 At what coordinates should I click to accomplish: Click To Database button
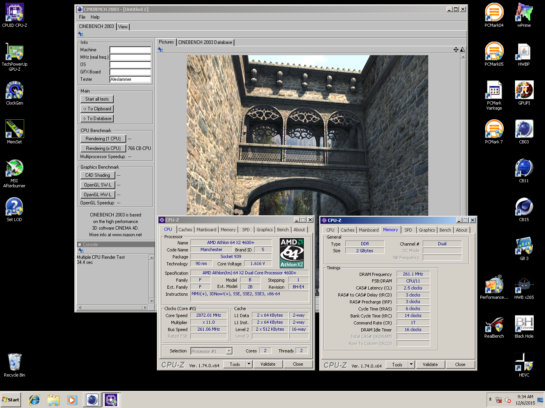[97, 119]
